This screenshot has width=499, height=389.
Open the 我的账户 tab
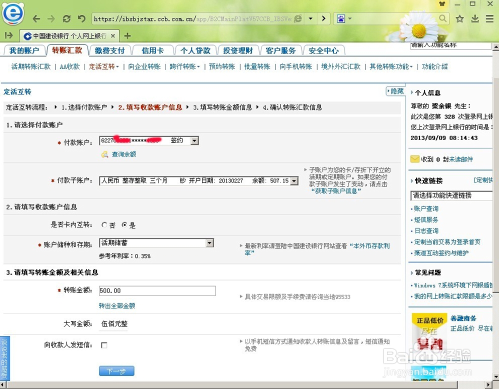[24, 50]
